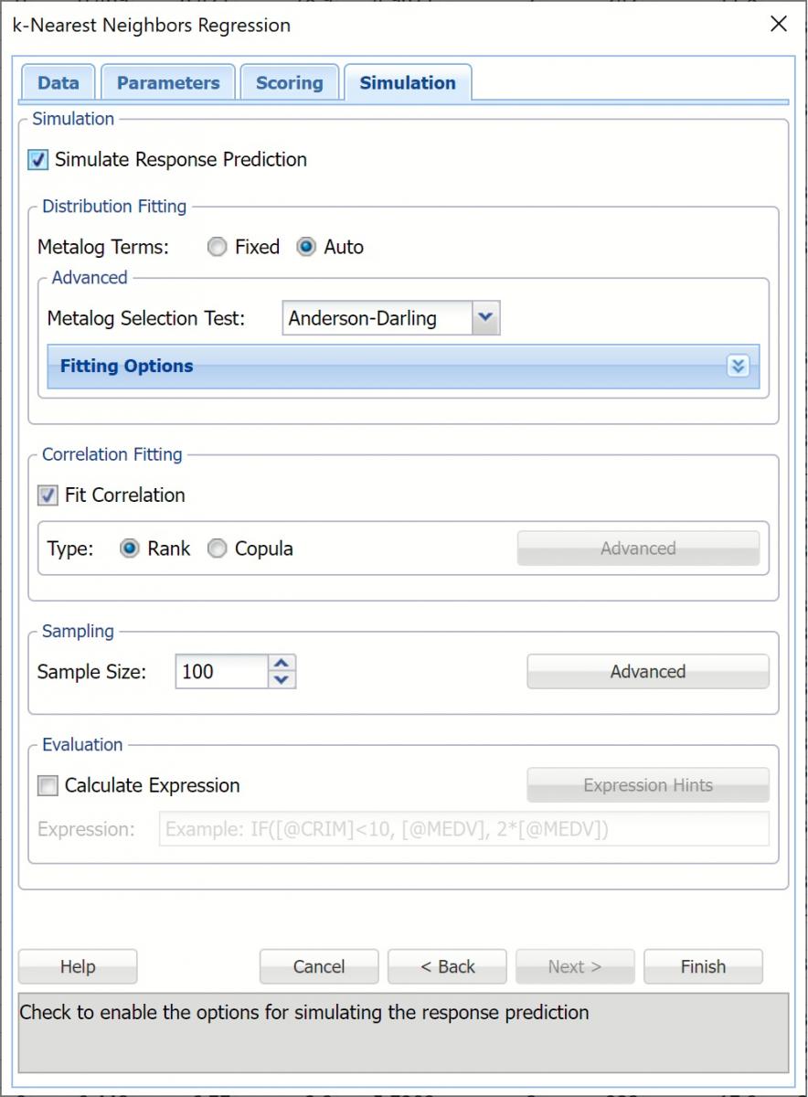Increase Sample Size with up arrow
This screenshot has height=1097, width=808.
[x=282, y=664]
